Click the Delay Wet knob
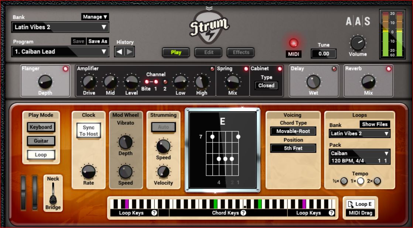The image size is (413, 228). [x=313, y=82]
